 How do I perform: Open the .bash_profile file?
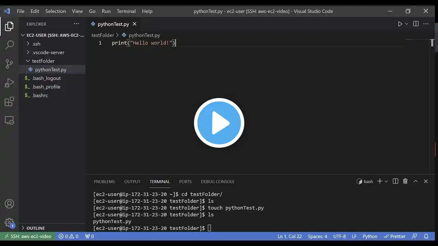coord(52,87)
